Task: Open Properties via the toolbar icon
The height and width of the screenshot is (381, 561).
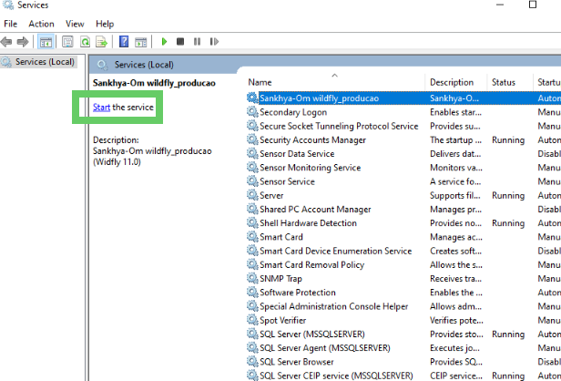Action: click(x=67, y=42)
